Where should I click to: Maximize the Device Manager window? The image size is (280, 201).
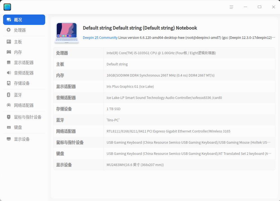click(260, 7)
